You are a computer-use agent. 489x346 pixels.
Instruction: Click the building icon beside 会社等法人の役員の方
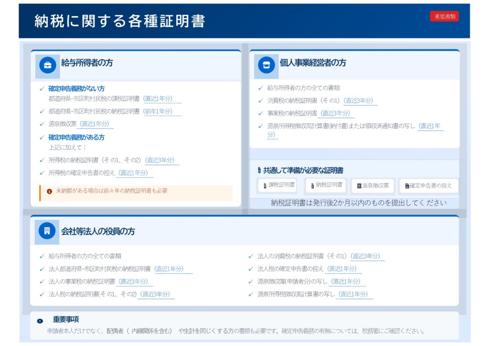point(47,231)
